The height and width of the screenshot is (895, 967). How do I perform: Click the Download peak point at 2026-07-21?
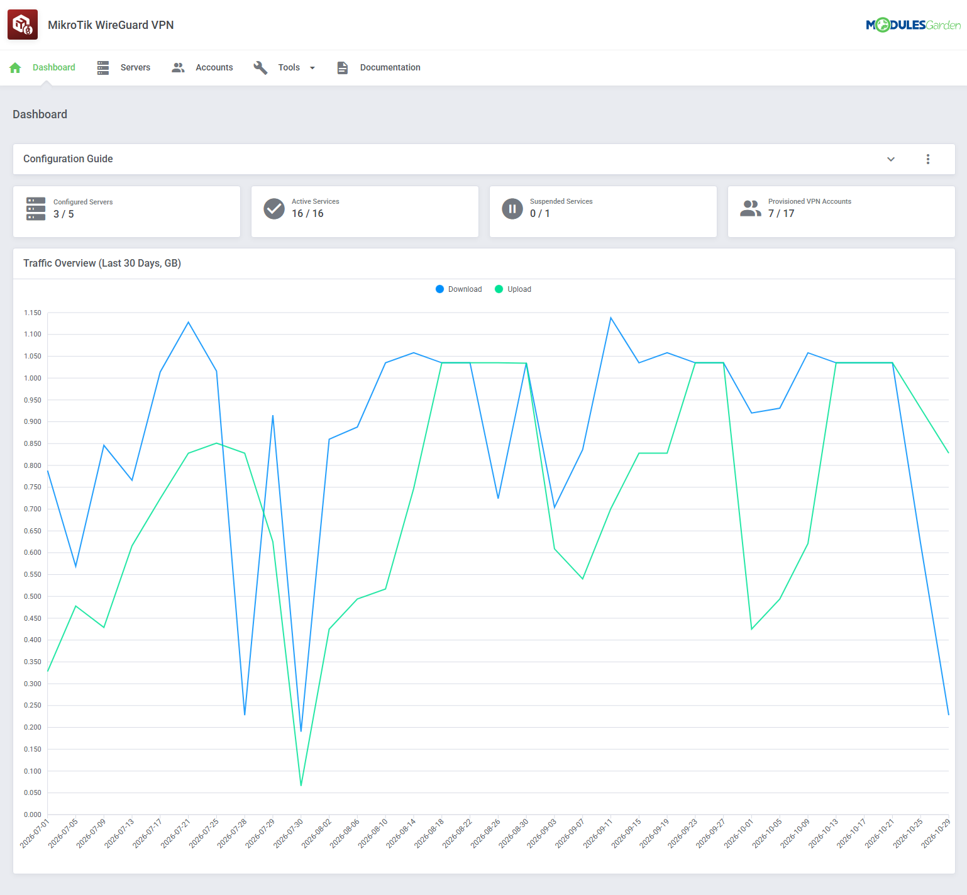tap(189, 322)
